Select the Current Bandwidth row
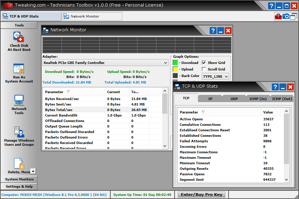 point(102,115)
